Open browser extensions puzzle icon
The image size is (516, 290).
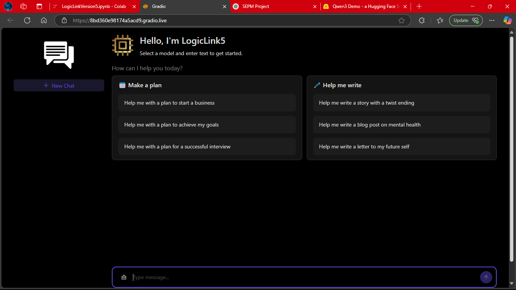click(x=422, y=20)
